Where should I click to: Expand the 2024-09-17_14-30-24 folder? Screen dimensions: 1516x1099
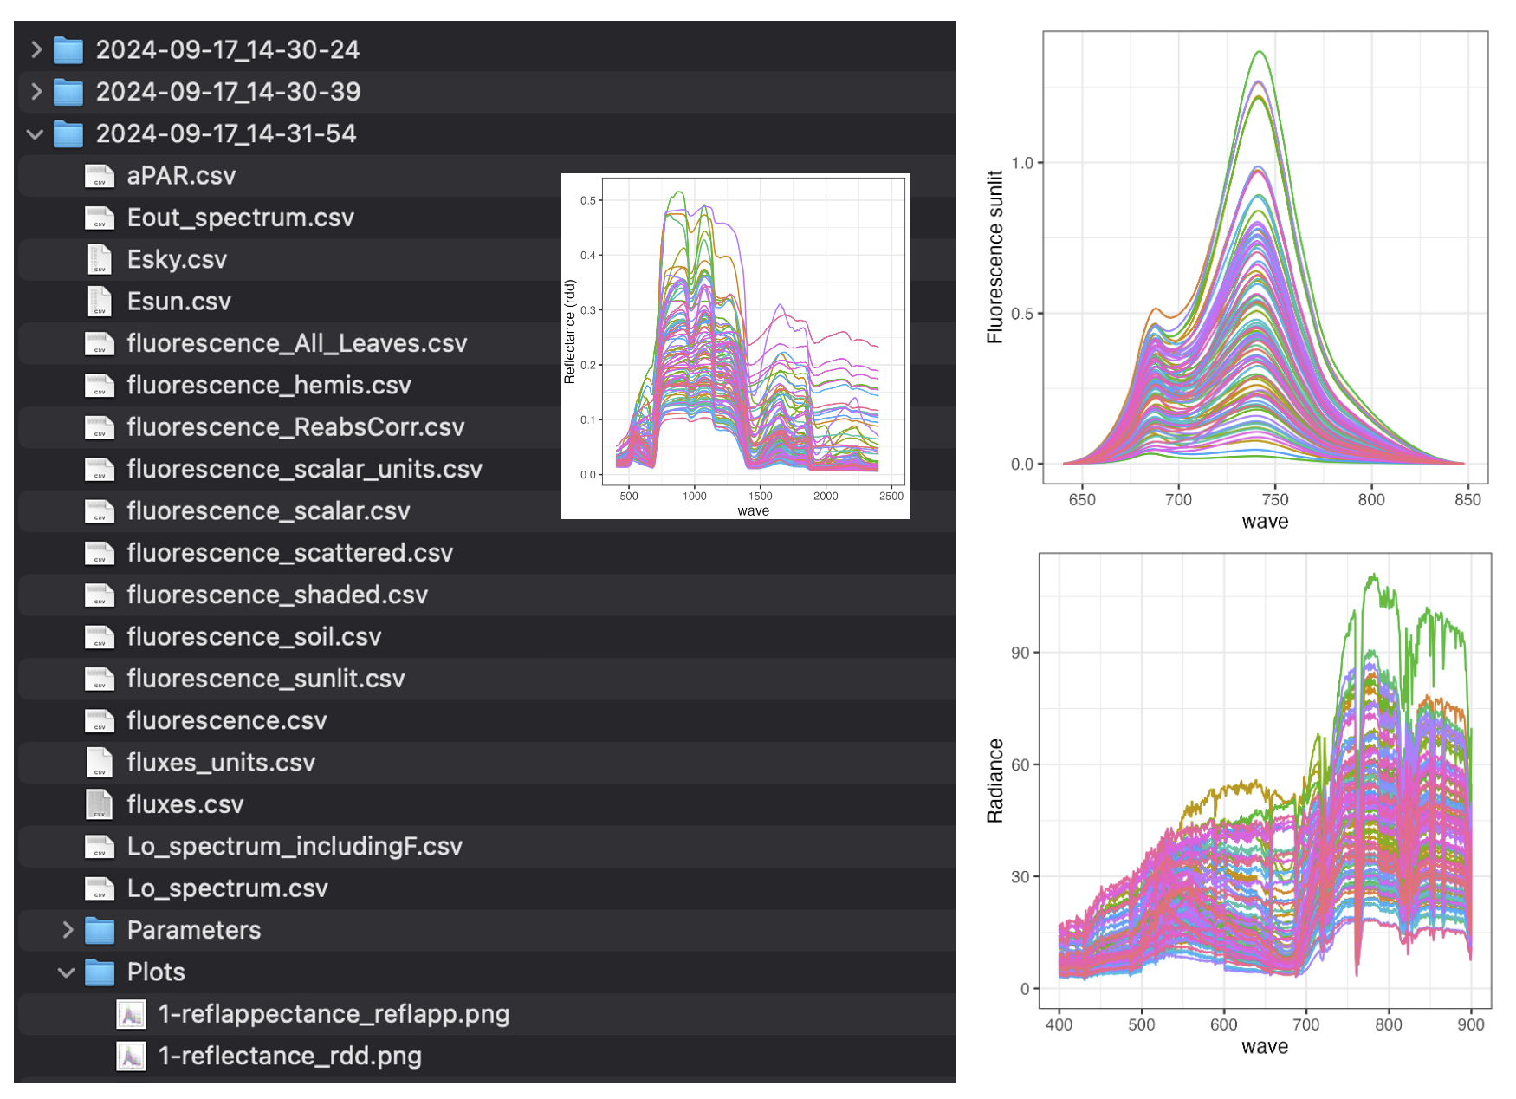[36, 50]
